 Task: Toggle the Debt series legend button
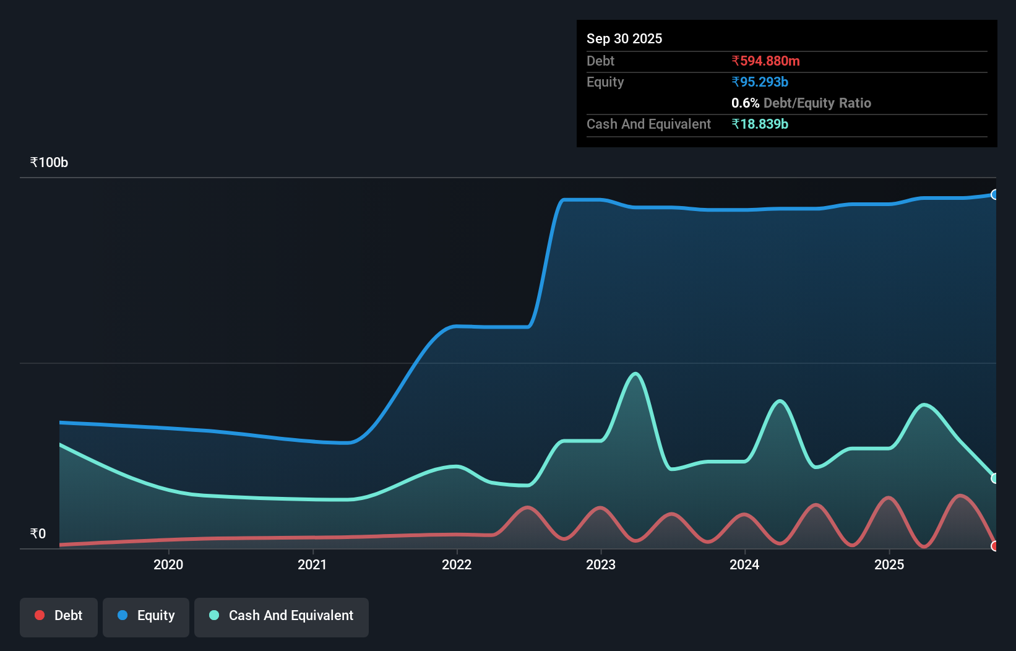pyautogui.click(x=59, y=617)
